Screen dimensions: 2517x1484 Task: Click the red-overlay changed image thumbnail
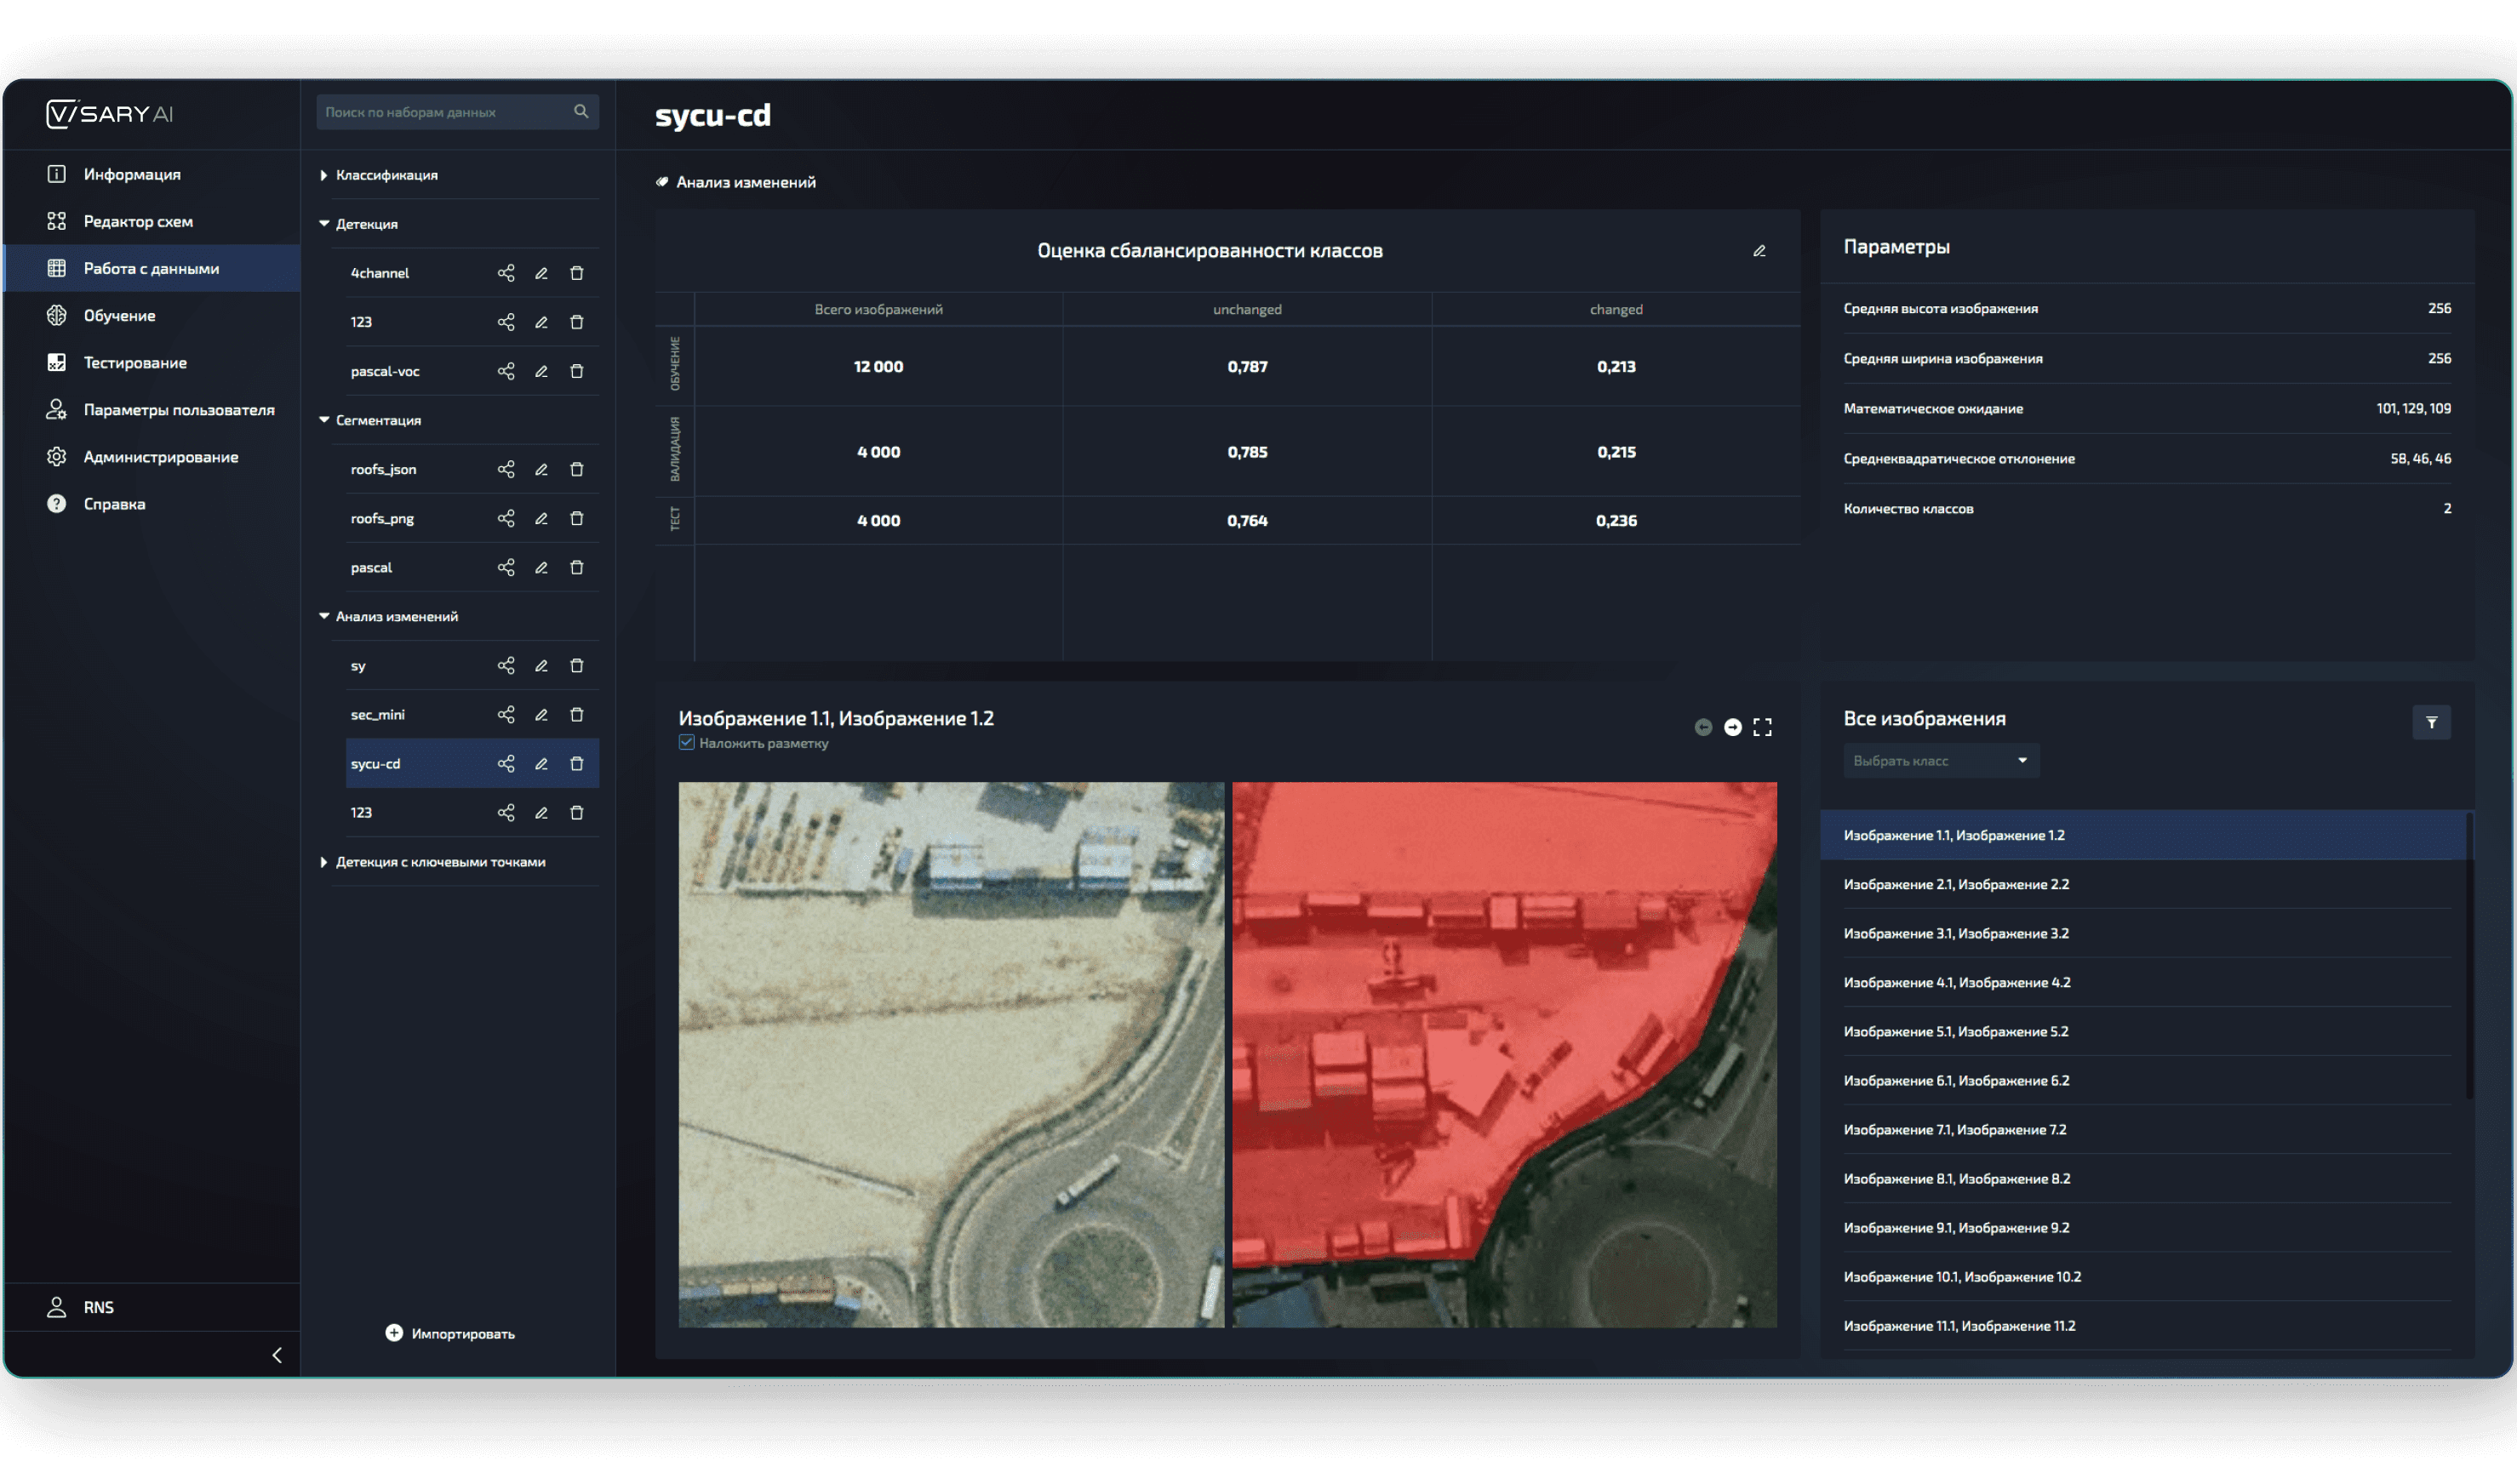pos(1504,1055)
